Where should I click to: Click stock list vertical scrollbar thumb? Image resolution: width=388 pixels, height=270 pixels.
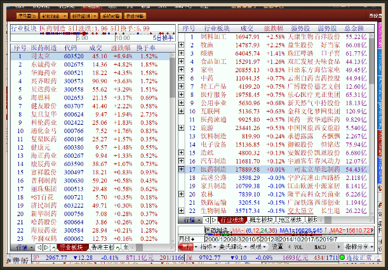point(173,77)
